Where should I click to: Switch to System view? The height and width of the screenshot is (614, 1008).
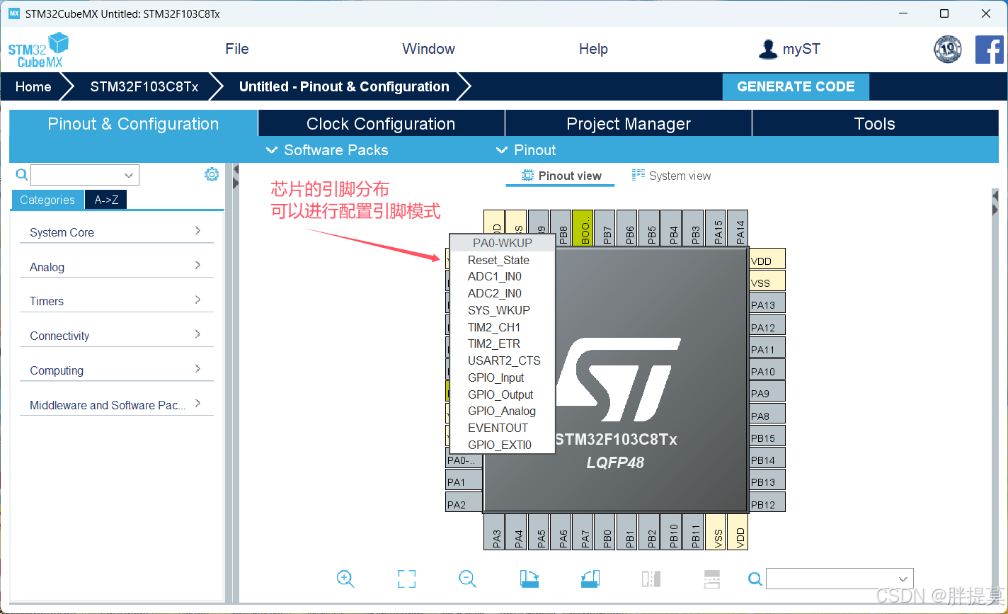[x=672, y=176]
